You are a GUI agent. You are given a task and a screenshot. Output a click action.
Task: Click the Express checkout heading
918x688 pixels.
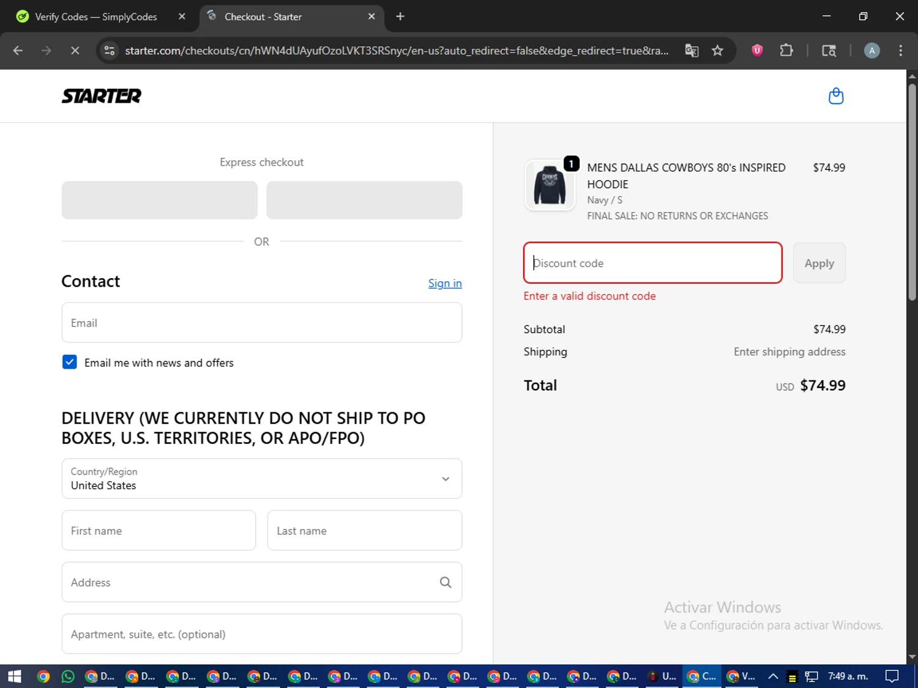click(262, 162)
